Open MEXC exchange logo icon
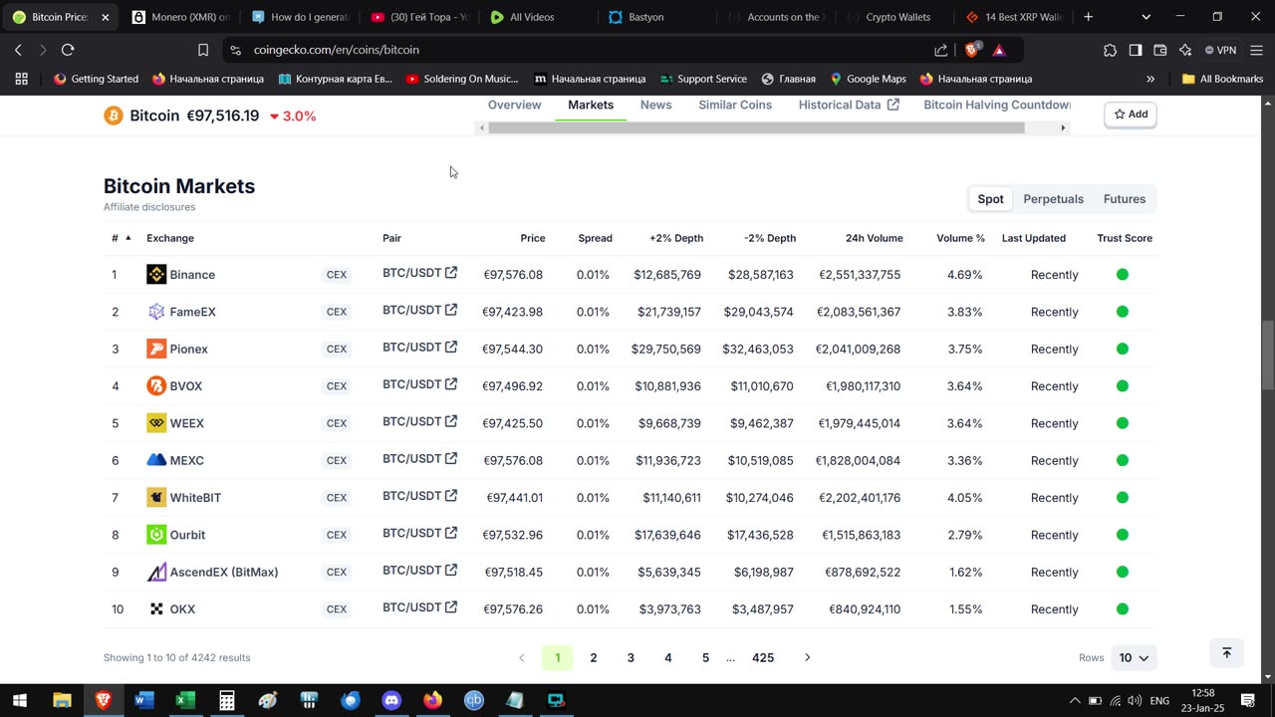 [x=156, y=460]
